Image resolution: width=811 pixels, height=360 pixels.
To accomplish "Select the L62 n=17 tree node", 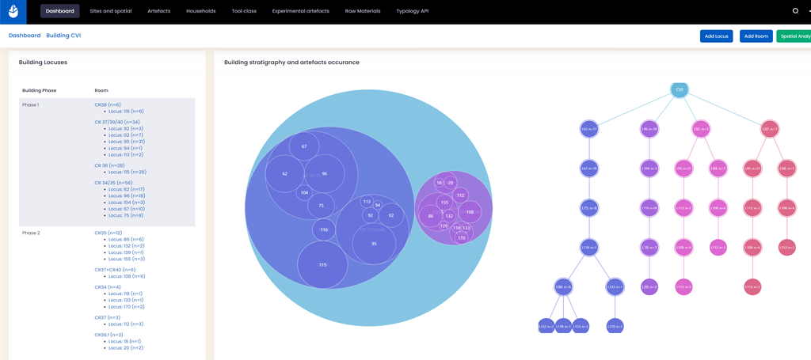I will pyautogui.click(x=588, y=129).
